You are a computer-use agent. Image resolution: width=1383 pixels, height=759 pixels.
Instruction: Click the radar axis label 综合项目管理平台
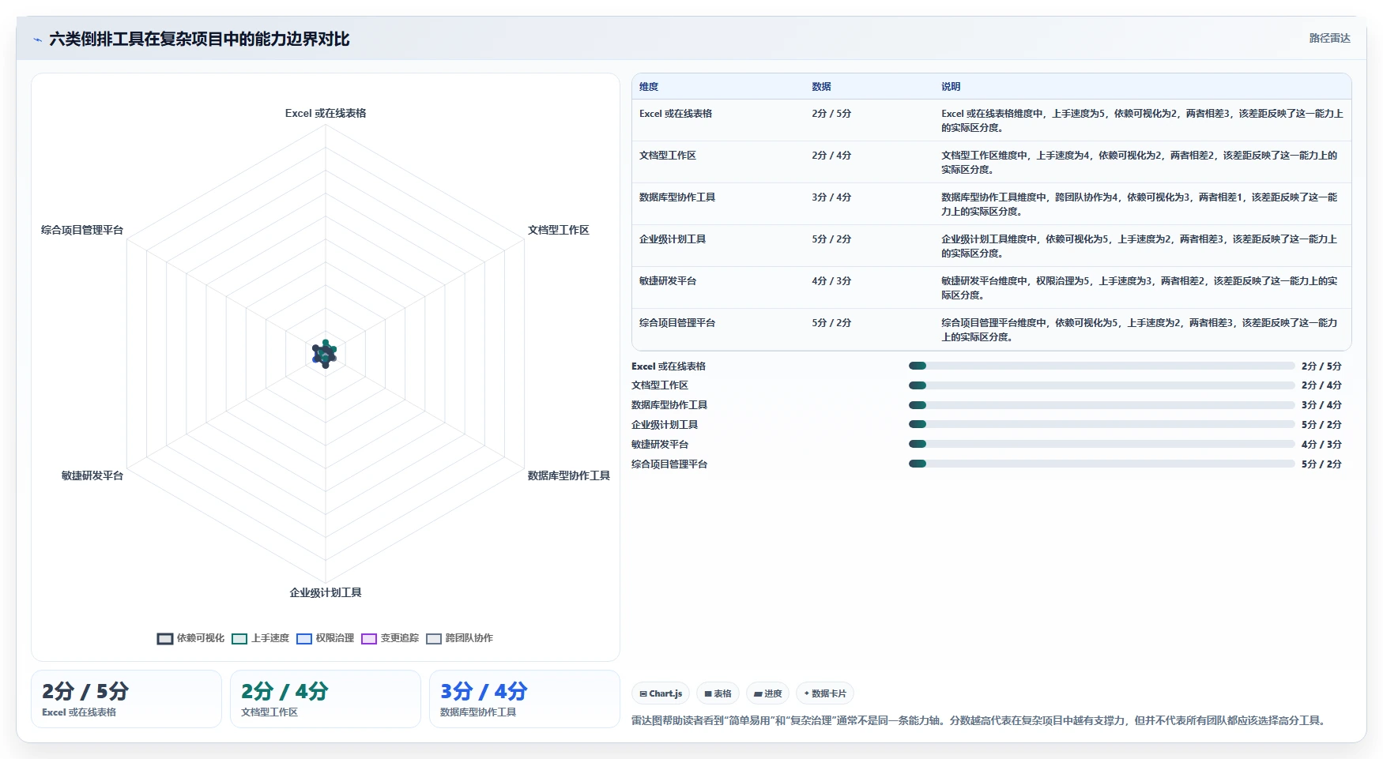coord(82,231)
